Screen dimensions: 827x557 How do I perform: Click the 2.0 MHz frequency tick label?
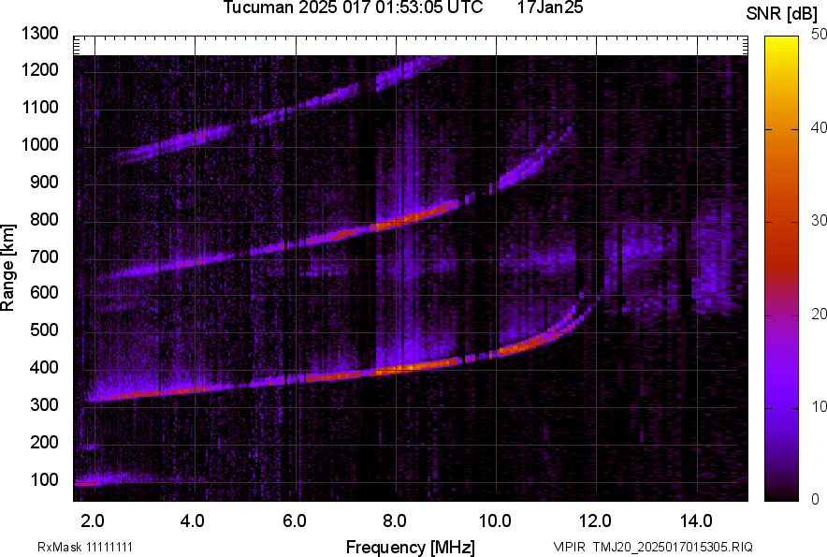[x=93, y=520]
